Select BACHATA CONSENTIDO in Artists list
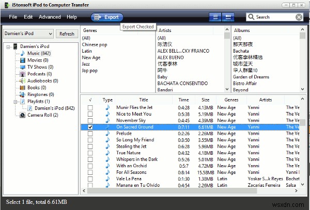Screen dimensions: 310x210 point(182,83)
